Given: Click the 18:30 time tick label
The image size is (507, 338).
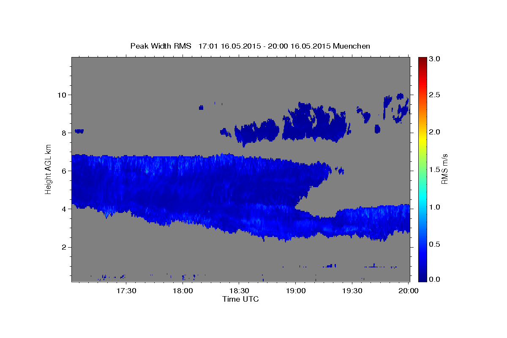Looking at the screenshot, I should pyautogui.click(x=239, y=291).
